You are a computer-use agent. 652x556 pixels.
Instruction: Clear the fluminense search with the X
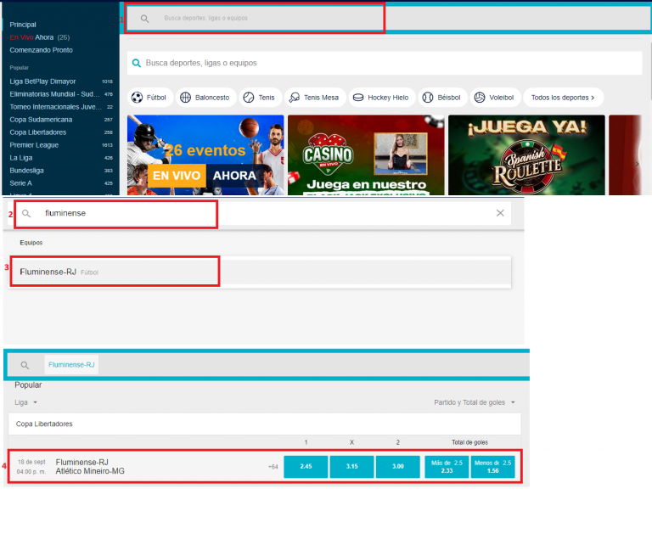pos(500,213)
